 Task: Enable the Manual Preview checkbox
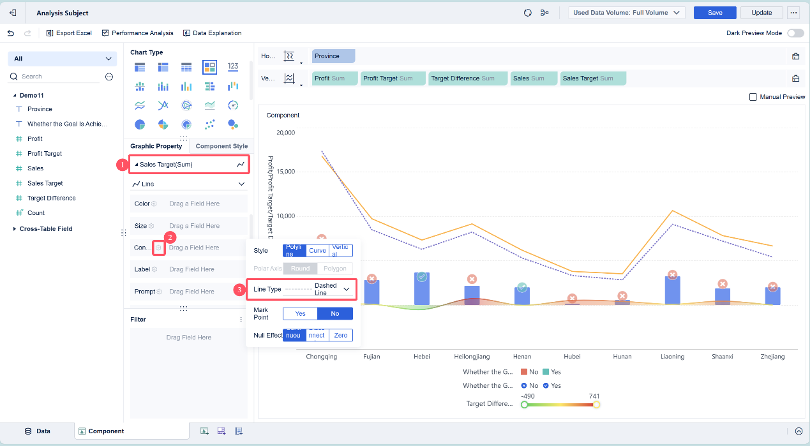[753, 97]
